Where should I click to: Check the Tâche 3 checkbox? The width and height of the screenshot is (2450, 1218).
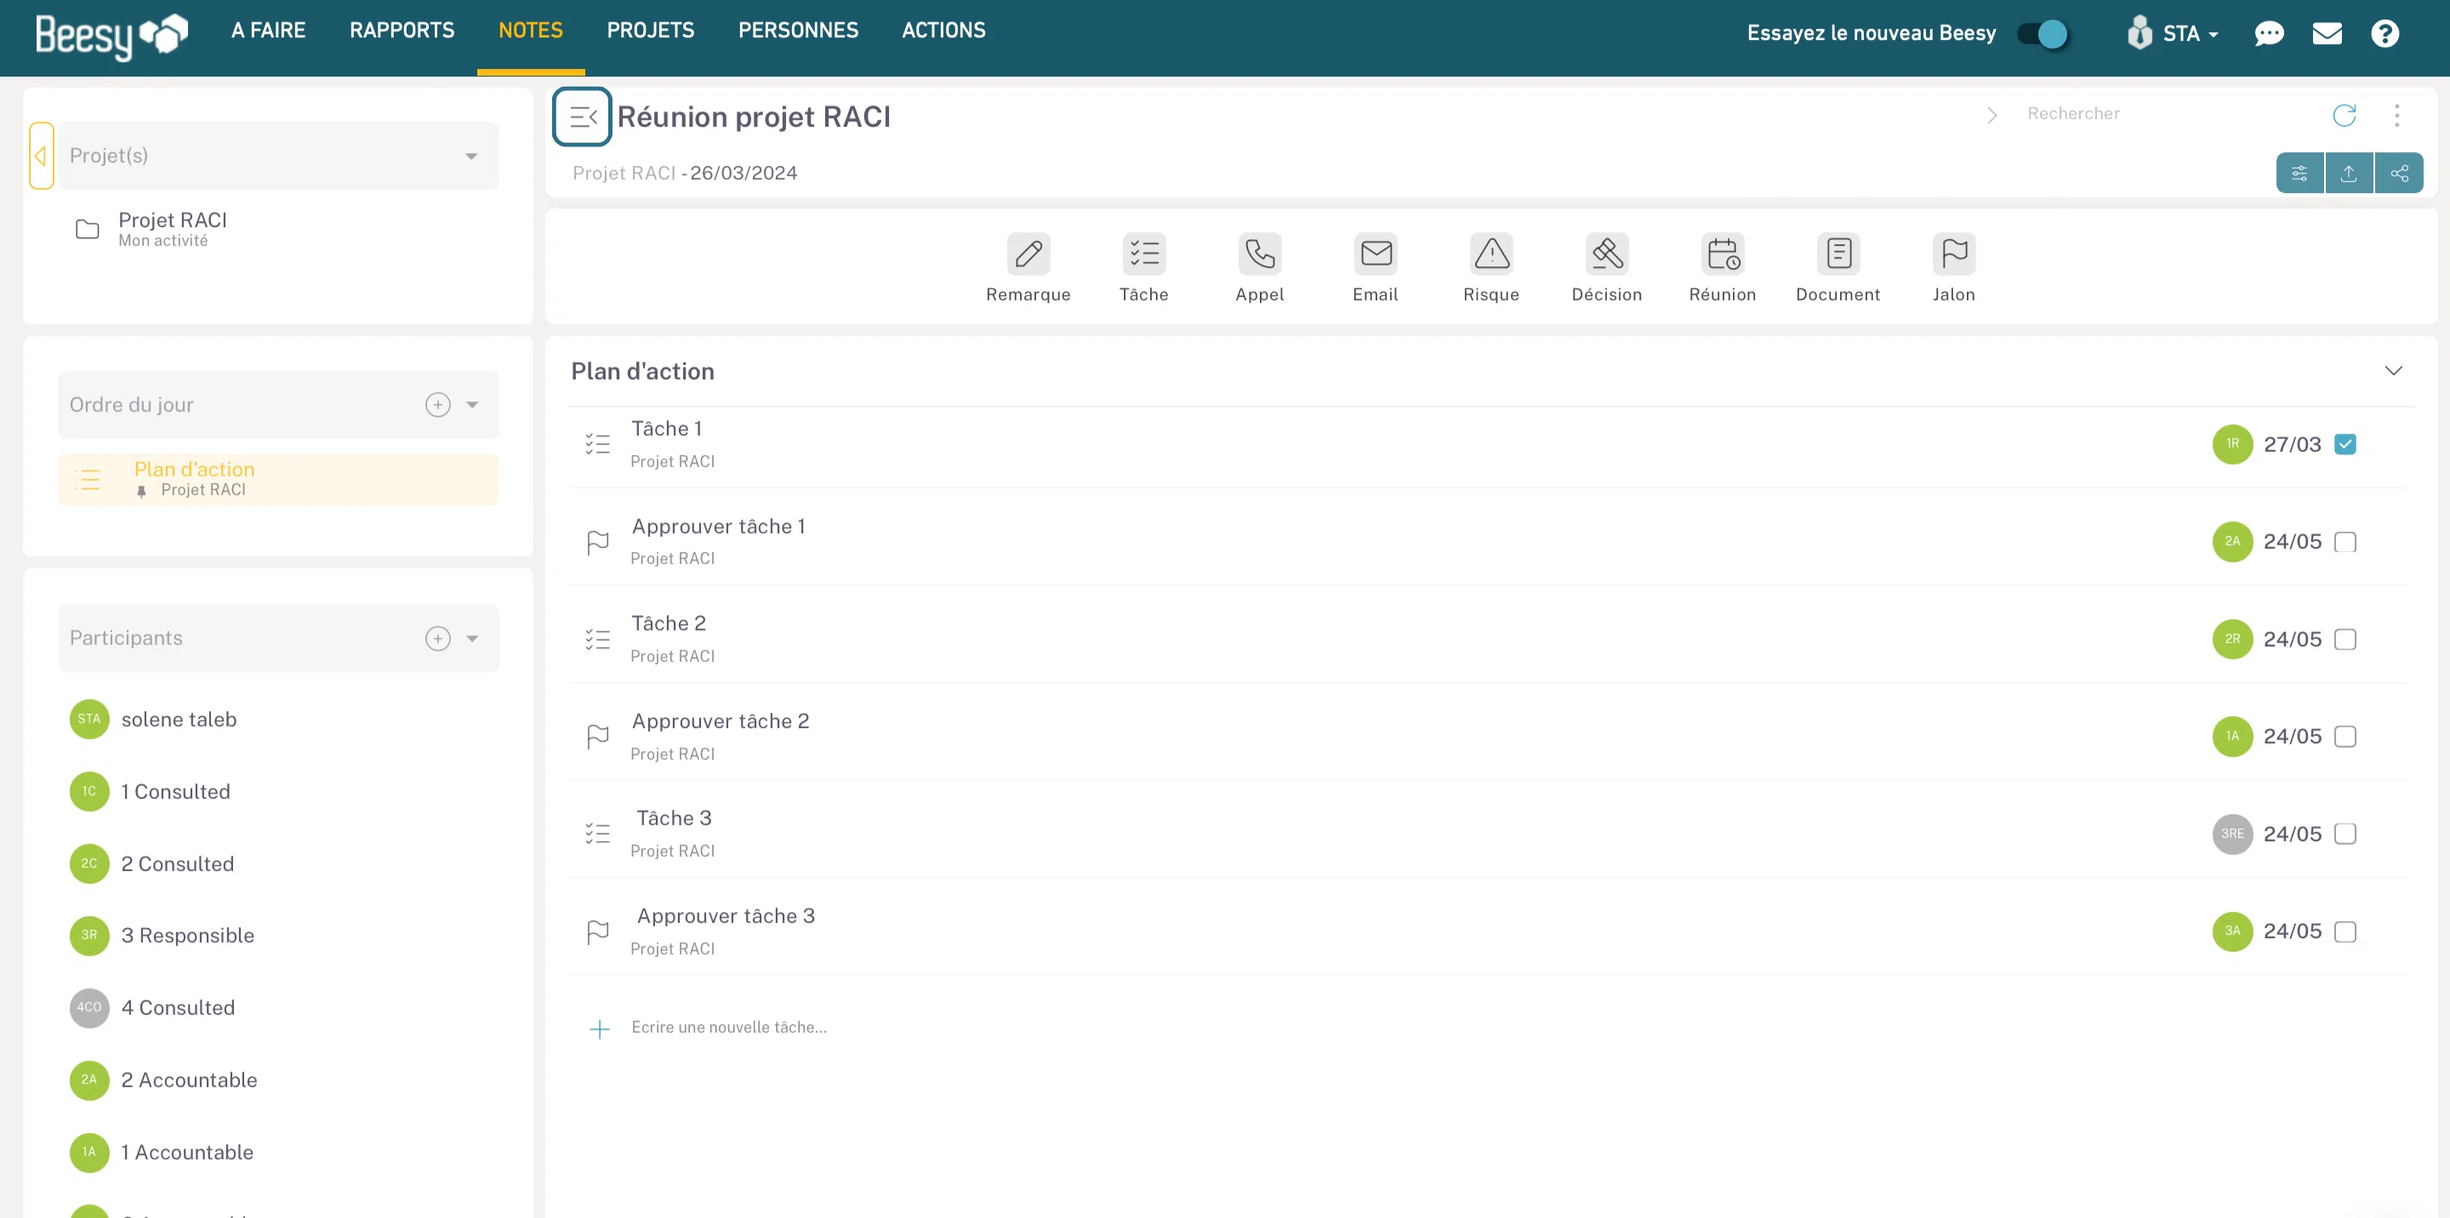[x=2345, y=834]
